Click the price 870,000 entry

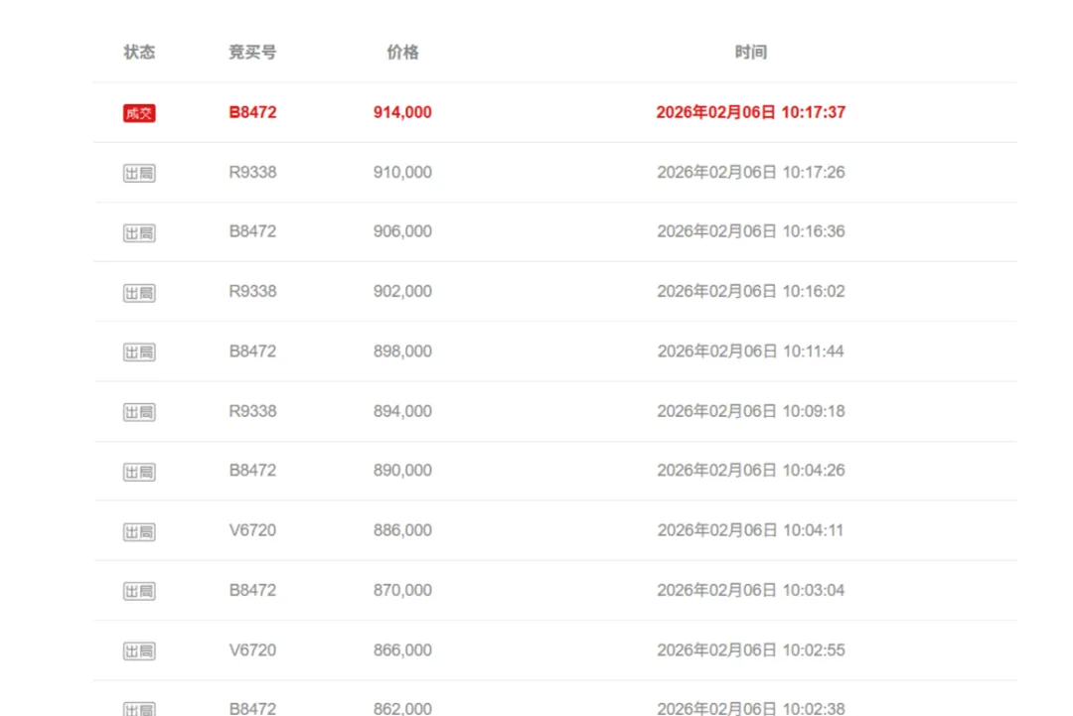[402, 590]
